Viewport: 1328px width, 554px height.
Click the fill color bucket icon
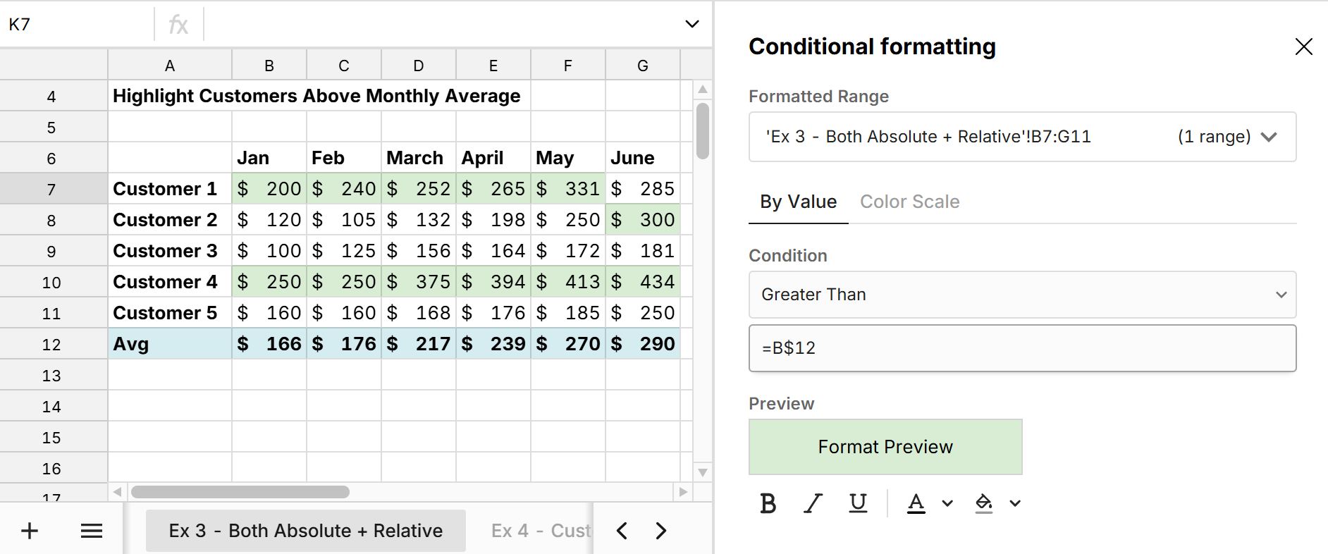[x=983, y=503]
